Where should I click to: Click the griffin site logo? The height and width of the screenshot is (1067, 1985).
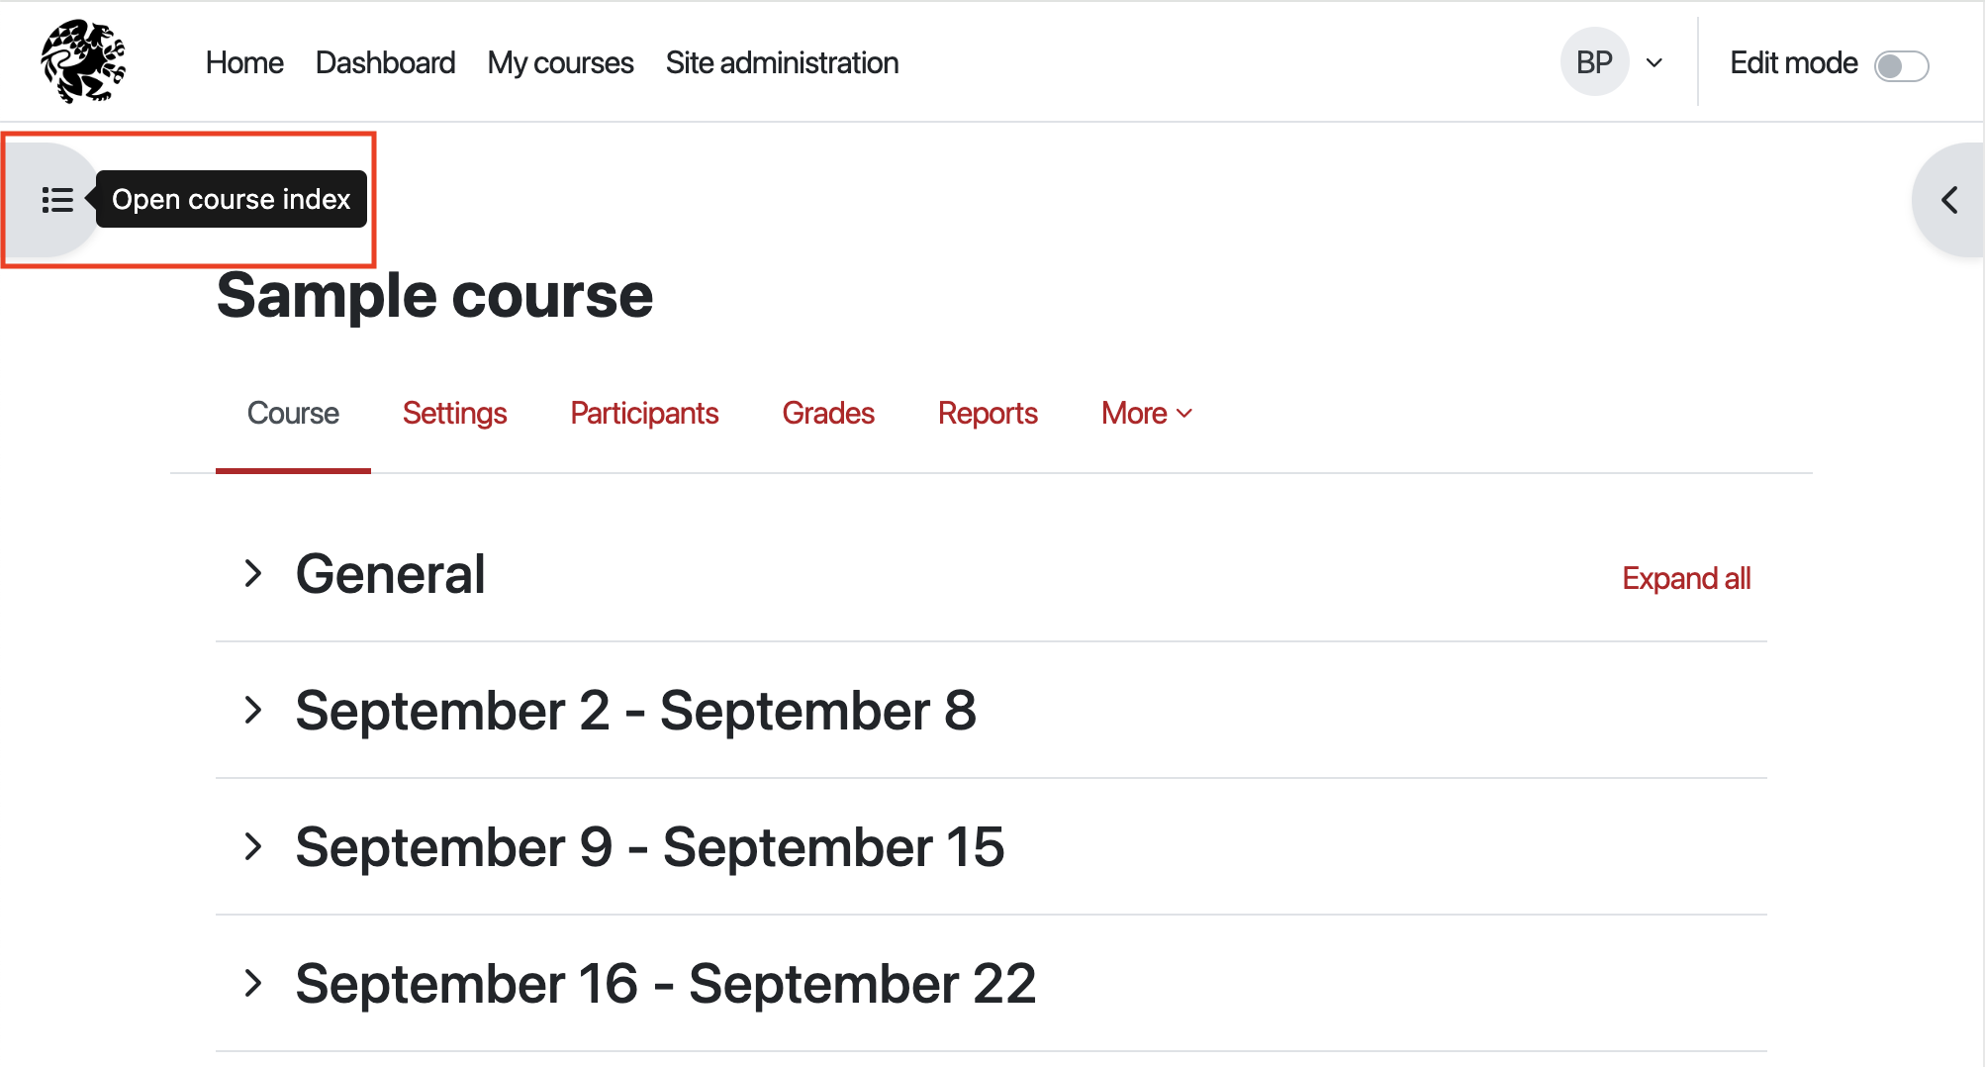point(83,61)
